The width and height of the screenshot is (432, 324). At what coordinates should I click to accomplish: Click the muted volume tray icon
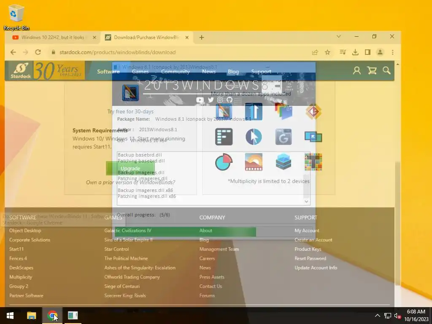coord(397,316)
